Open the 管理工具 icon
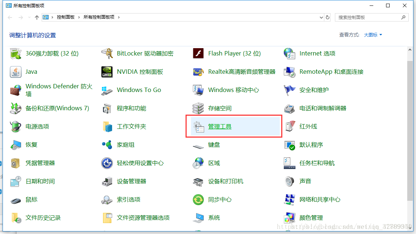This screenshot has width=416, height=234. click(x=198, y=127)
